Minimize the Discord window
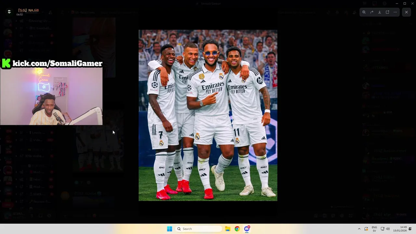Image resolution: width=416 pixels, height=234 pixels. point(397,3)
